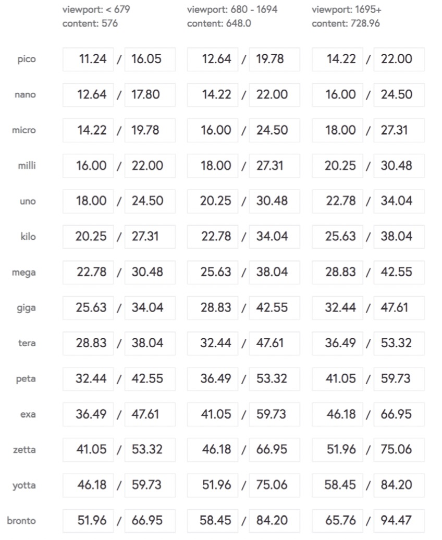442x540 pixels.
Task: Select the mega 42.55 line height field
Action: [x=399, y=273]
